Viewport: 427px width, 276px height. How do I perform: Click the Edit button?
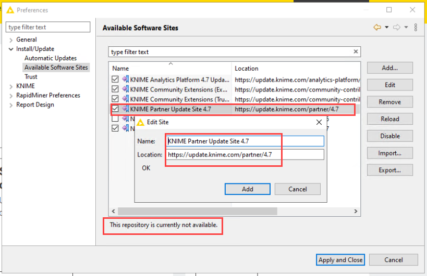point(389,85)
